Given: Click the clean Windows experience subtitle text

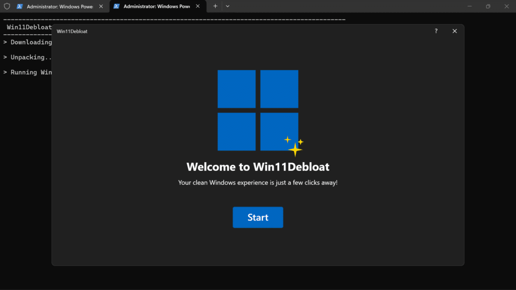Looking at the screenshot, I should click(x=257, y=182).
